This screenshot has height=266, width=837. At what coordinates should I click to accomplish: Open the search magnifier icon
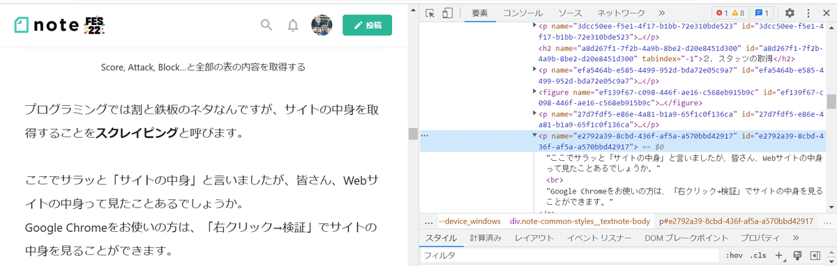[x=266, y=25]
